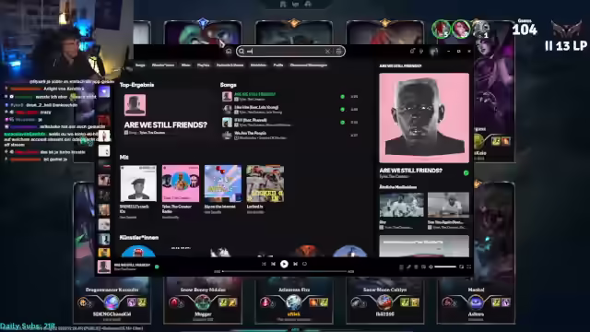Open the Locked In mix card
Image resolution: width=590 pixels, height=332 pixels.
pos(265,190)
